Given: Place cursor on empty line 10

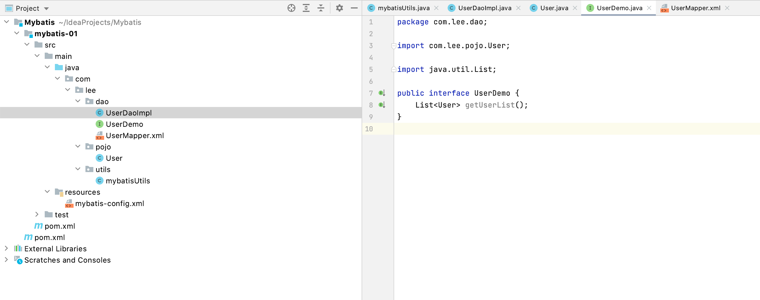Looking at the screenshot, I should click(576, 129).
